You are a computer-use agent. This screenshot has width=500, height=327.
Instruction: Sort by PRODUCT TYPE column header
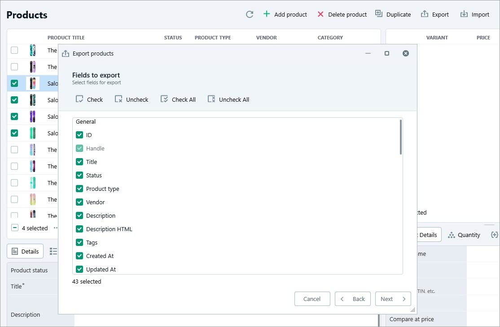(213, 38)
